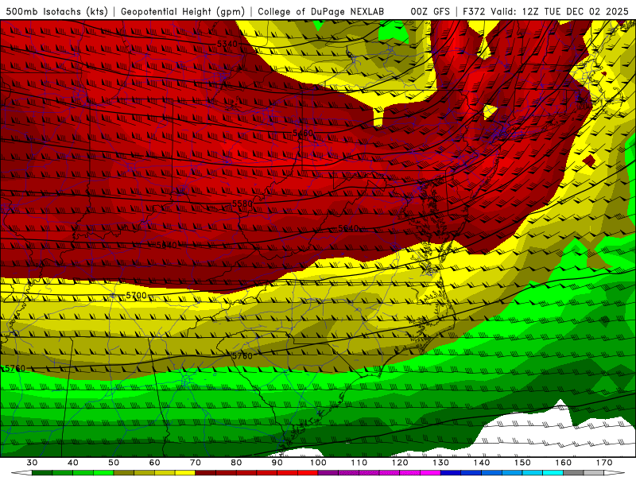Click the 130 value on the color scale

point(441,463)
